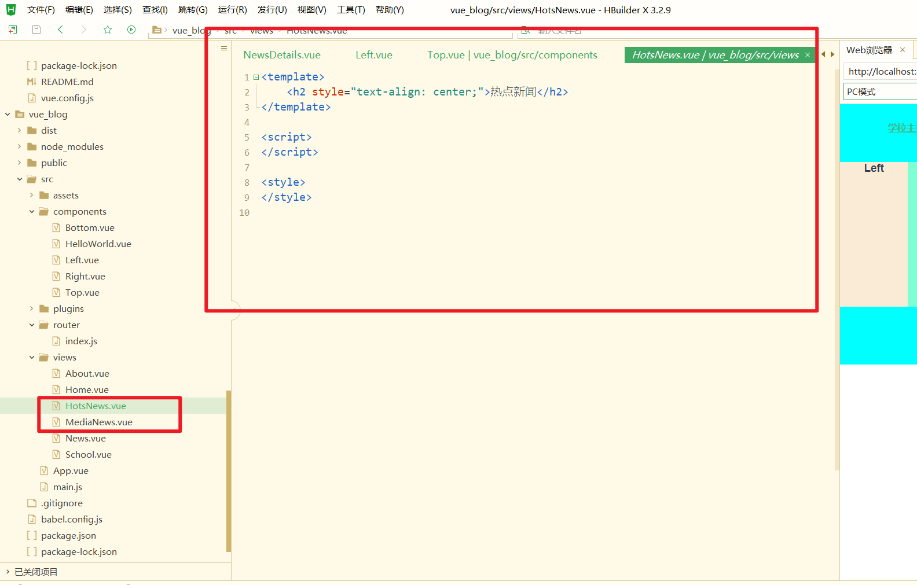Click the save file toolbar icon
Screen dimensions: 917x585
(36, 30)
